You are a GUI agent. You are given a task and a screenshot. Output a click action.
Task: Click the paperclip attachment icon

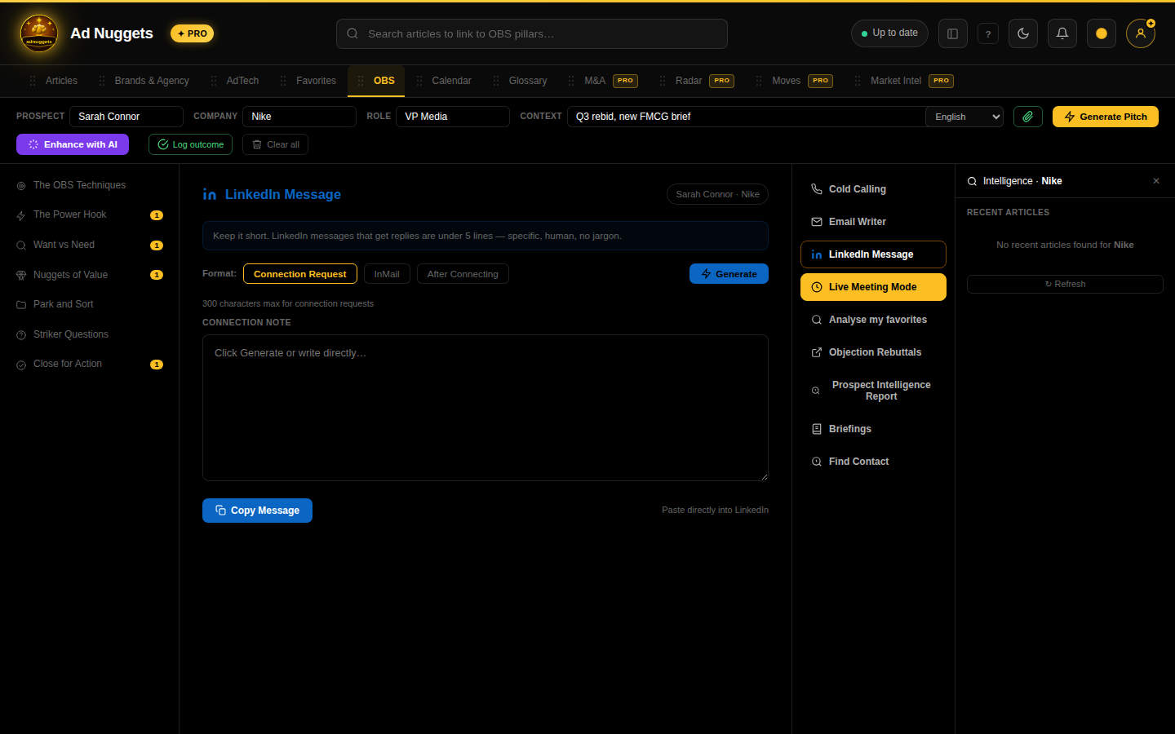pyautogui.click(x=1028, y=117)
